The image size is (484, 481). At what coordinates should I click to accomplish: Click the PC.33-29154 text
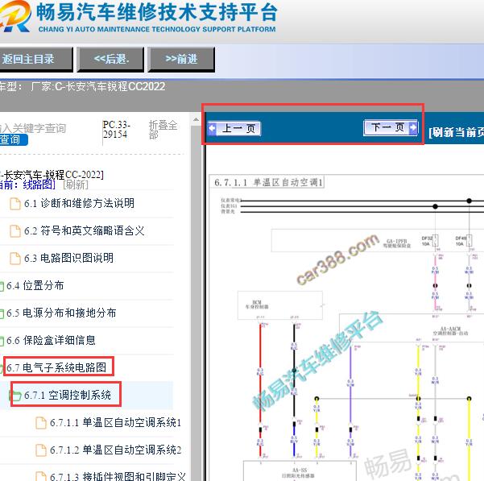tap(117, 130)
